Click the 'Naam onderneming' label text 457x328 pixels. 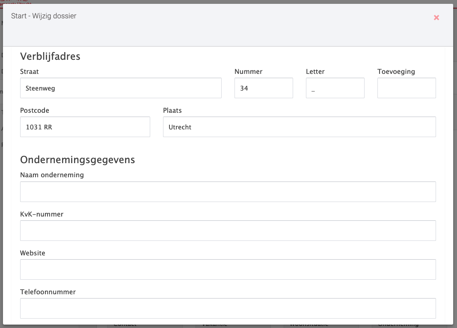(x=52, y=175)
